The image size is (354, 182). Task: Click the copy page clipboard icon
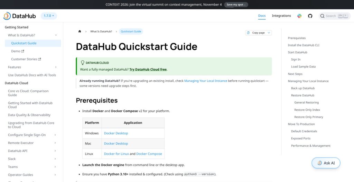tap(248, 33)
